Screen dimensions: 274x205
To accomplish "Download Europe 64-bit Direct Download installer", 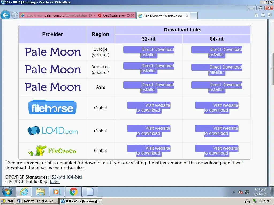I will click(x=217, y=52).
